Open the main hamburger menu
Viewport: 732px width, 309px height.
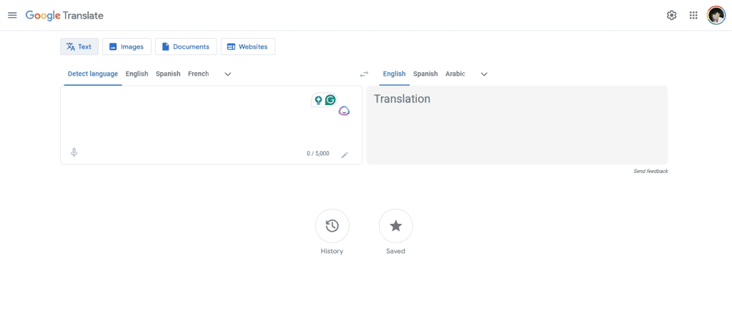coord(13,16)
